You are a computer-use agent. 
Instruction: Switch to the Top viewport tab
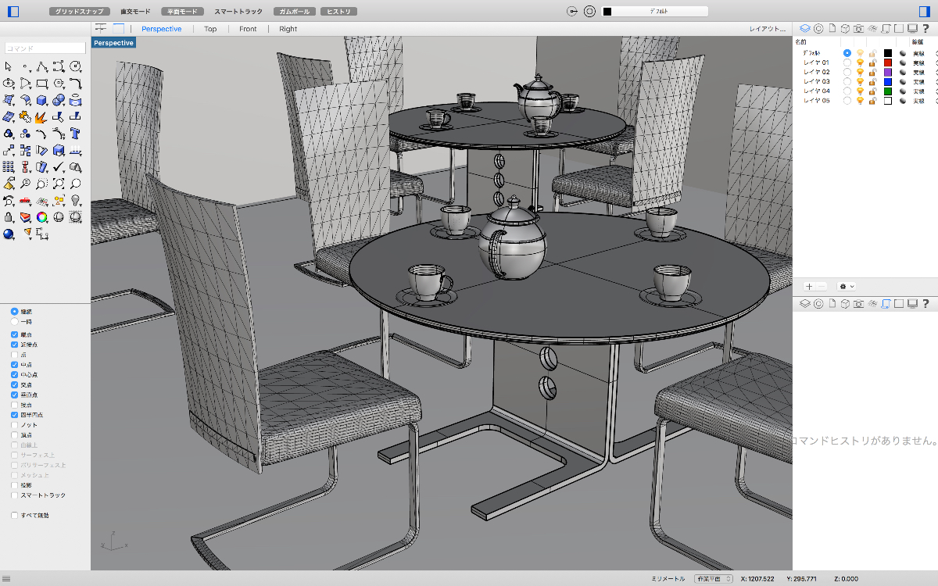pyautogui.click(x=210, y=29)
